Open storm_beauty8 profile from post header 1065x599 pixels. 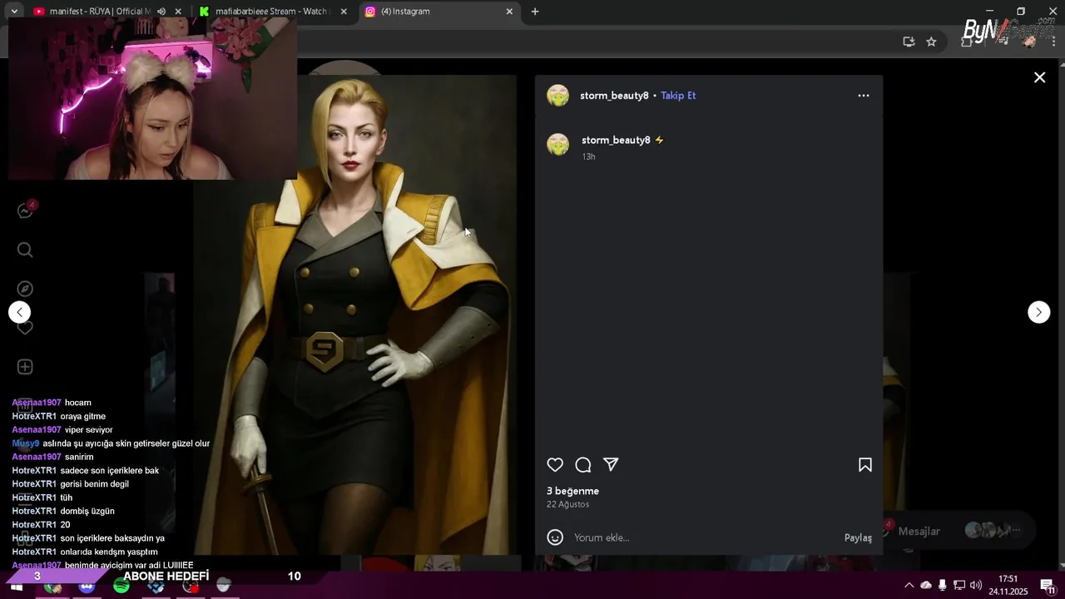pos(614,96)
